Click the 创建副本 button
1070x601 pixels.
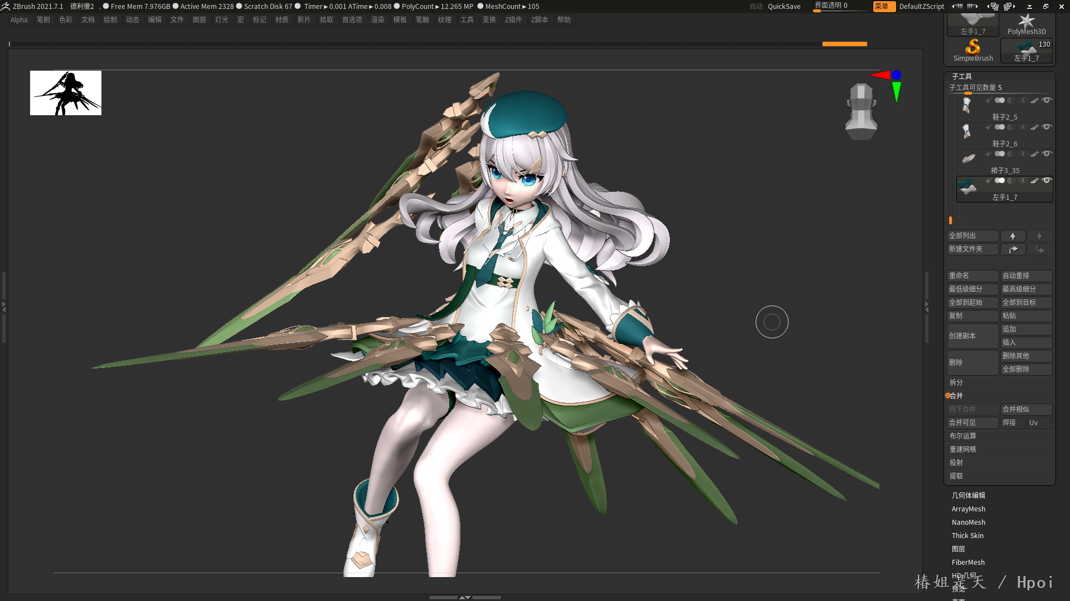972,336
